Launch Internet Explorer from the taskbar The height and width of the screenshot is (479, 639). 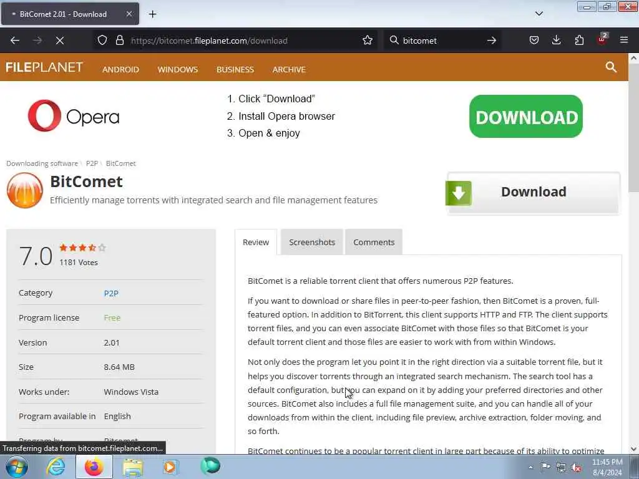pos(56,467)
